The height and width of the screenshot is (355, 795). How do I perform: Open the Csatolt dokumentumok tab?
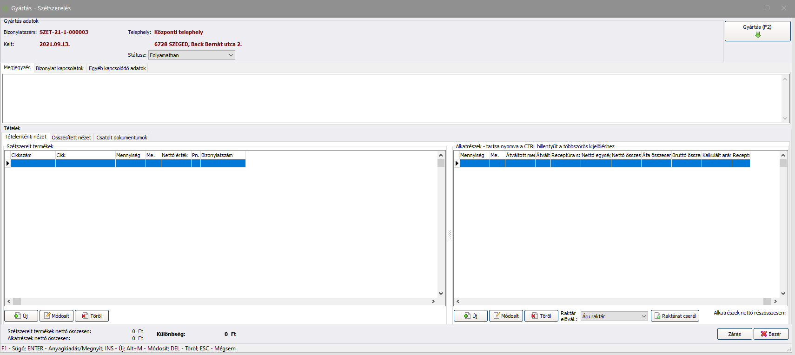coord(122,138)
